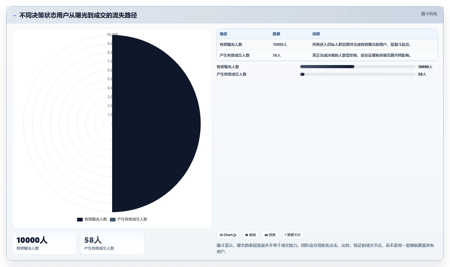Click the 58人 progress value label
The height and width of the screenshot is (267, 450).
pos(422,74)
